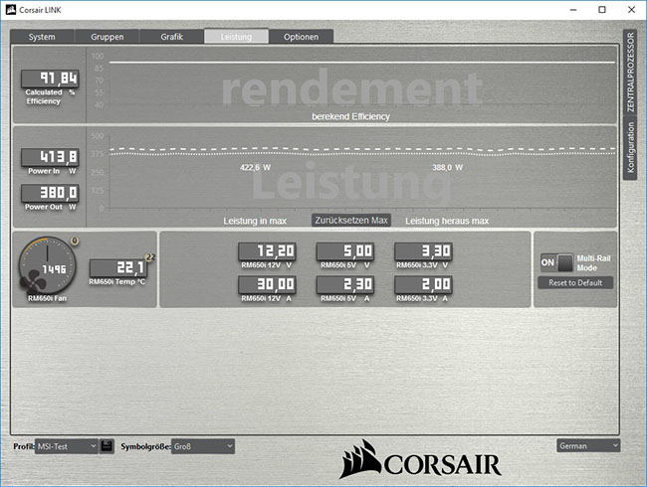647x487 pixels.
Task: Toggle the Multi-Rail Mode switch
Action: click(557, 262)
